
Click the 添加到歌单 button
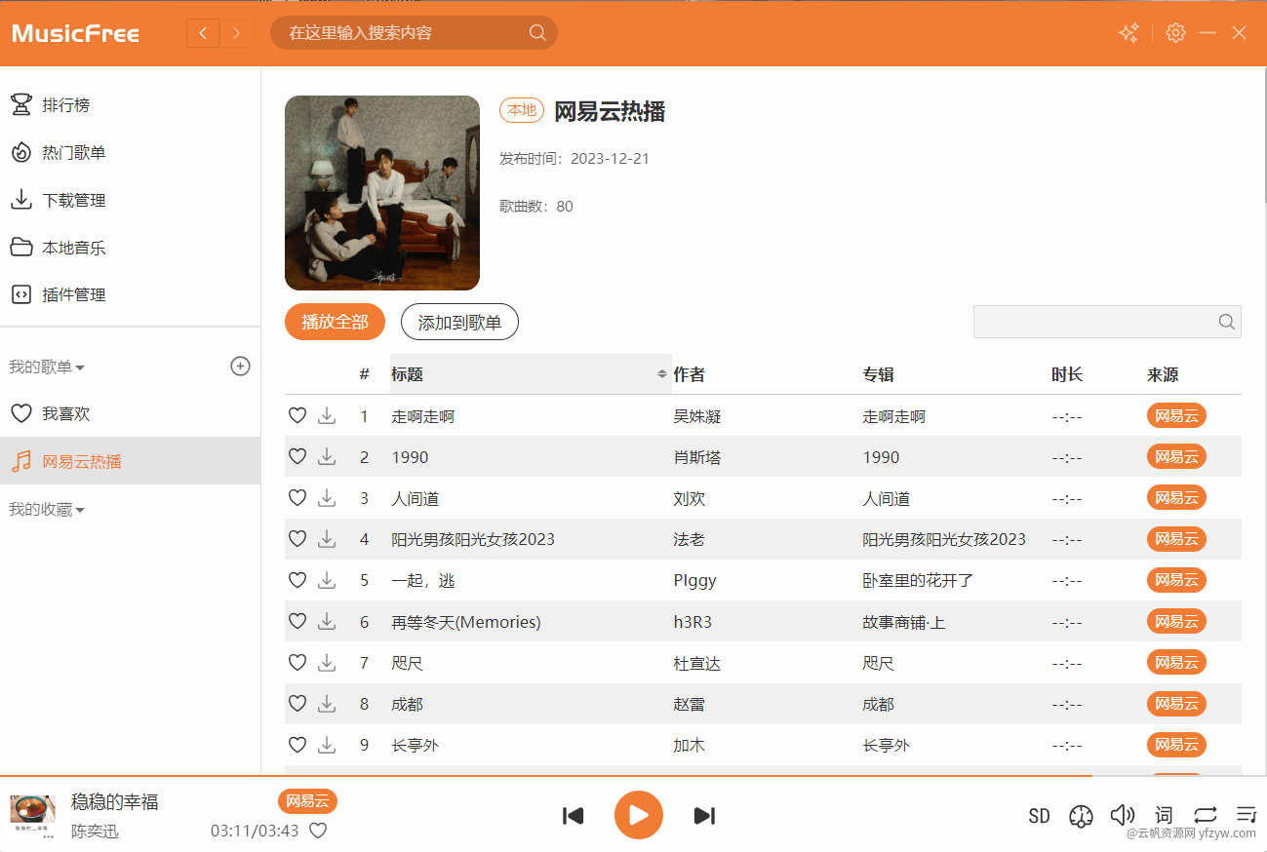click(x=459, y=322)
